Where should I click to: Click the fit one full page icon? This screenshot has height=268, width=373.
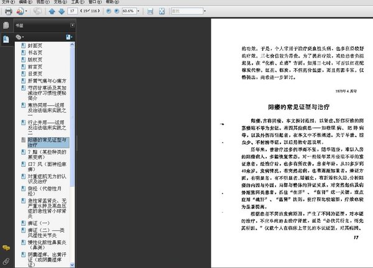[x=162, y=11]
